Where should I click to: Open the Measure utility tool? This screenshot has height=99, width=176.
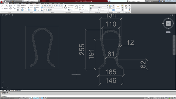click(x=118, y=7)
